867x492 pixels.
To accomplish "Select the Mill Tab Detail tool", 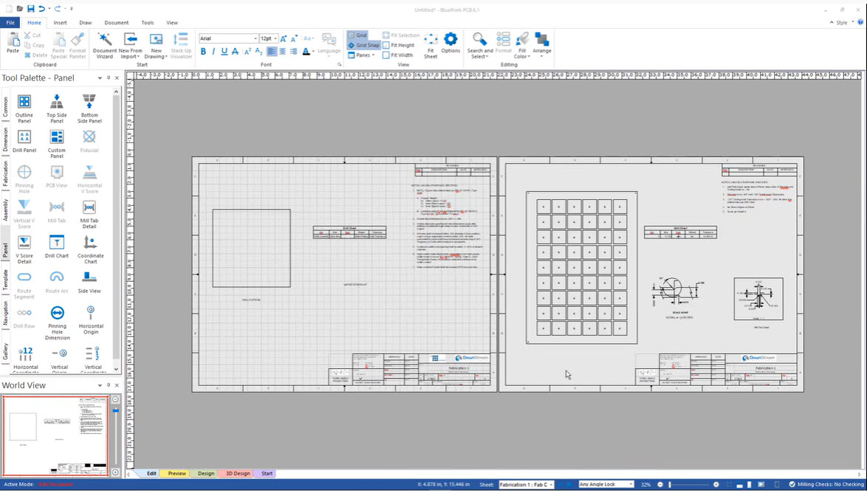I will pos(89,210).
